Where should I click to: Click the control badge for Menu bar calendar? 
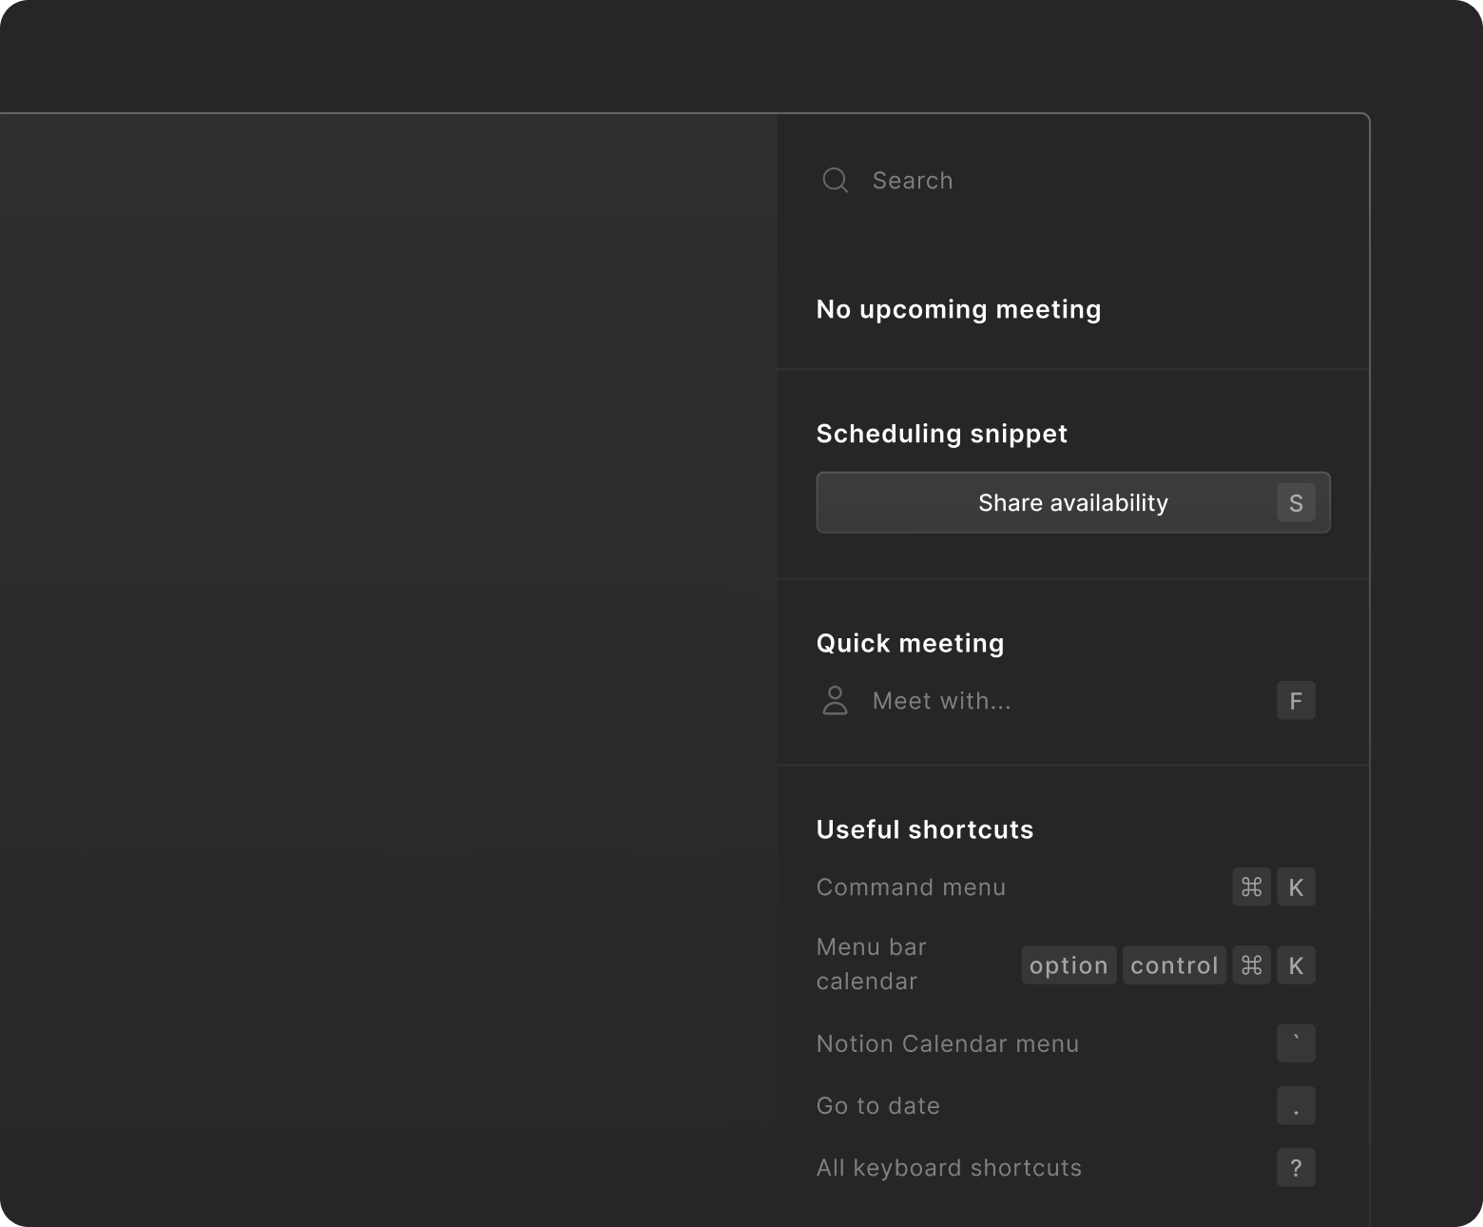tap(1174, 964)
